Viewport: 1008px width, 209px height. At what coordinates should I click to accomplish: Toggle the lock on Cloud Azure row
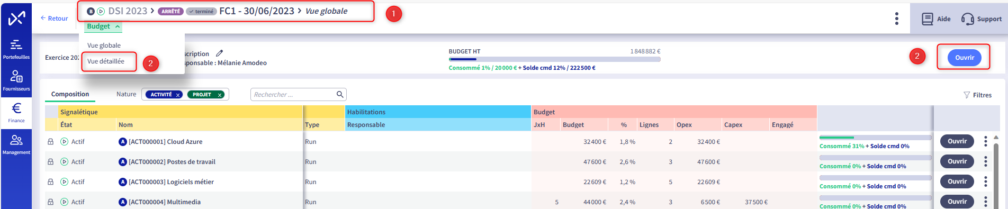(x=51, y=142)
